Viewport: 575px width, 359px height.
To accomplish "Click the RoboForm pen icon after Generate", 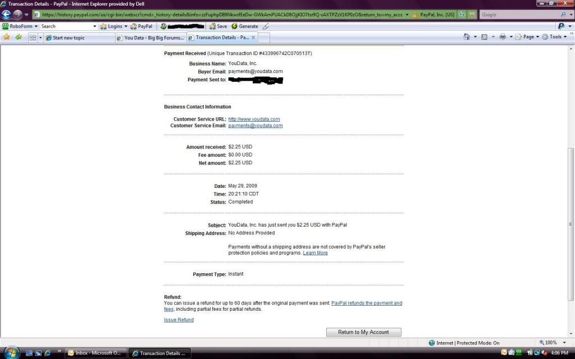I will 266,26.
